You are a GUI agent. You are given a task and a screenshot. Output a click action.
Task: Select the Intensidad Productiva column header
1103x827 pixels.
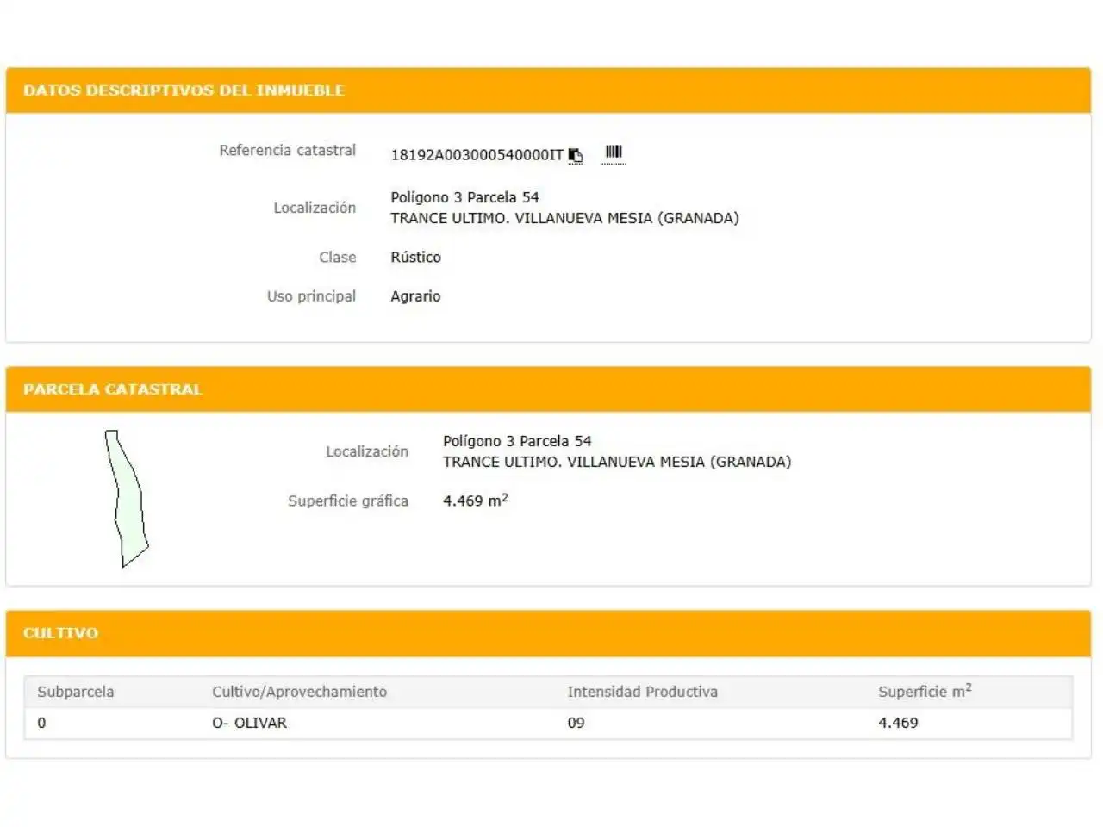642,692
